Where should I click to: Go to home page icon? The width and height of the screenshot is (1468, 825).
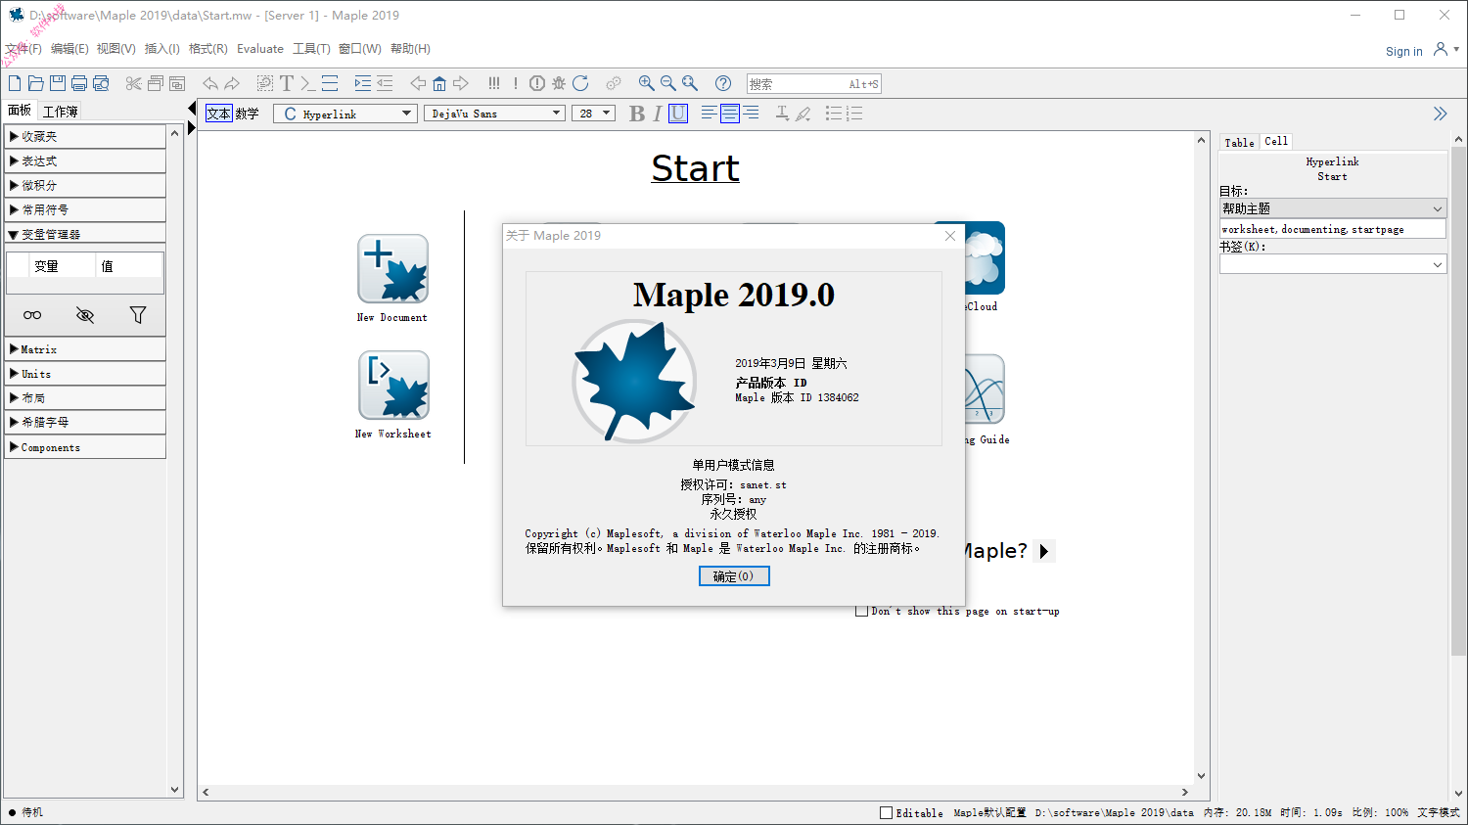tap(439, 83)
